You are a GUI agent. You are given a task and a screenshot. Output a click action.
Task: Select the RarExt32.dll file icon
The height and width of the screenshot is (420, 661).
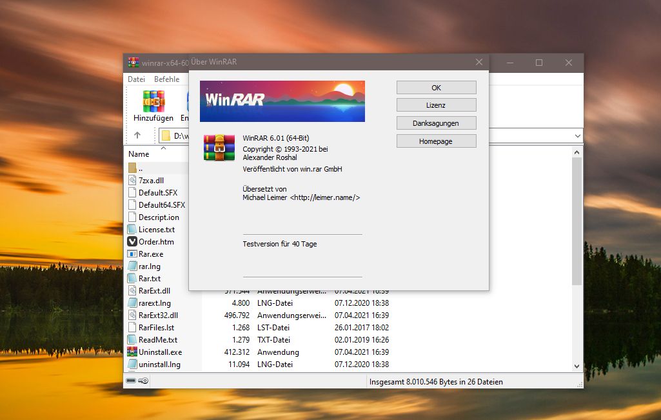tap(132, 315)
